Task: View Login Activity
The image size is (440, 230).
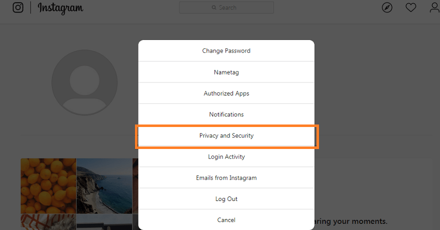Action: 226,157
